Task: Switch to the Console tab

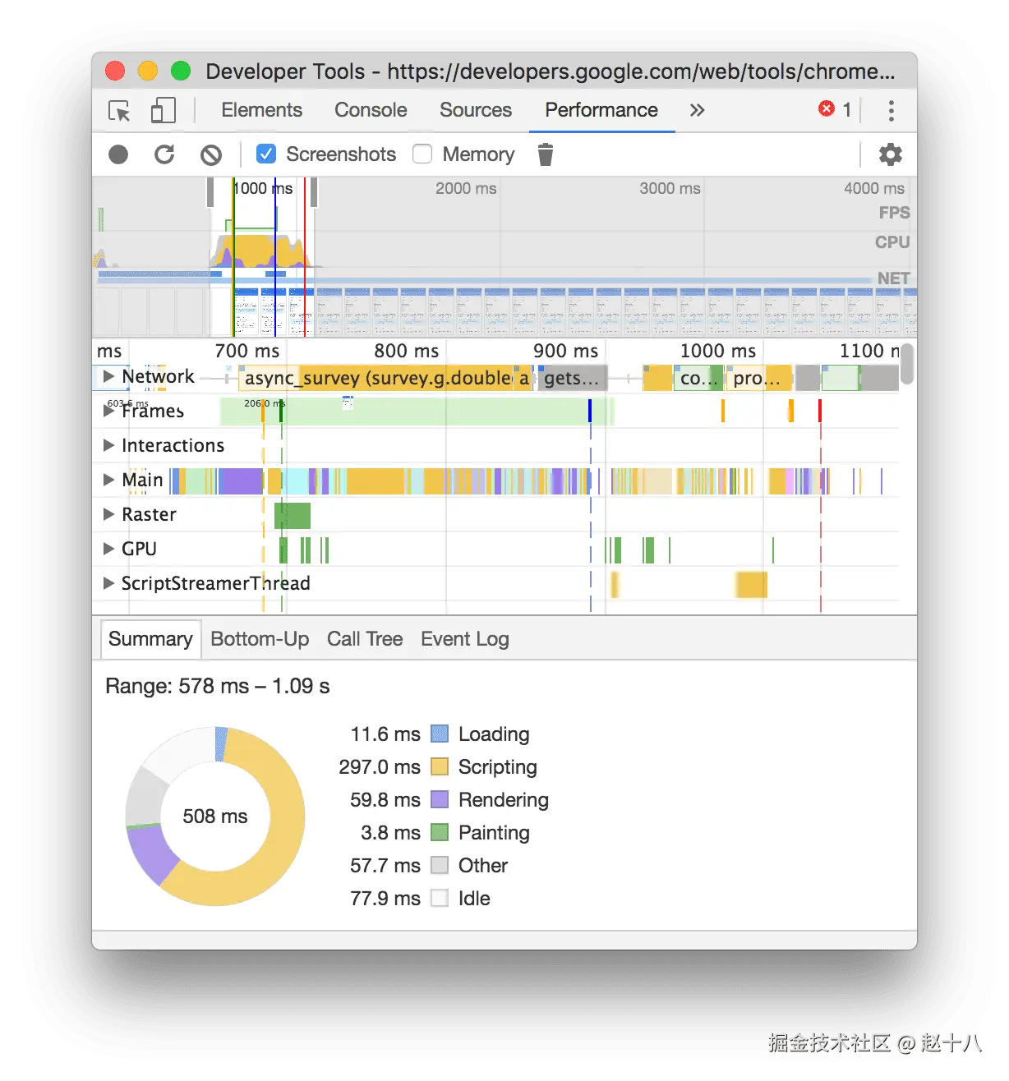Action: pos(371,110)
